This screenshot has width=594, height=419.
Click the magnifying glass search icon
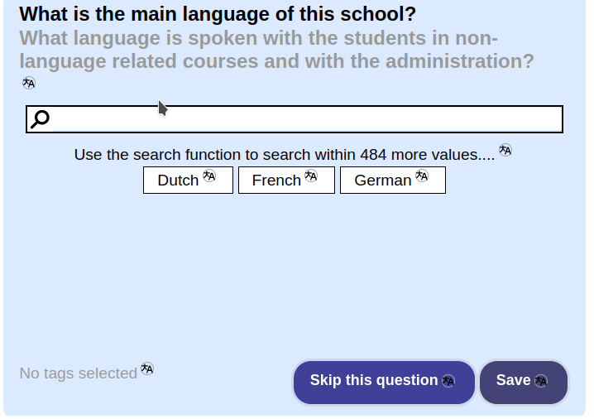point(40,119)
